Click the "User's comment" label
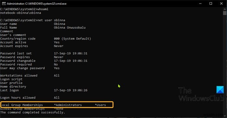The height and width of the screenshot is (118, 227). pyautogui.click(x=13, y=35)
